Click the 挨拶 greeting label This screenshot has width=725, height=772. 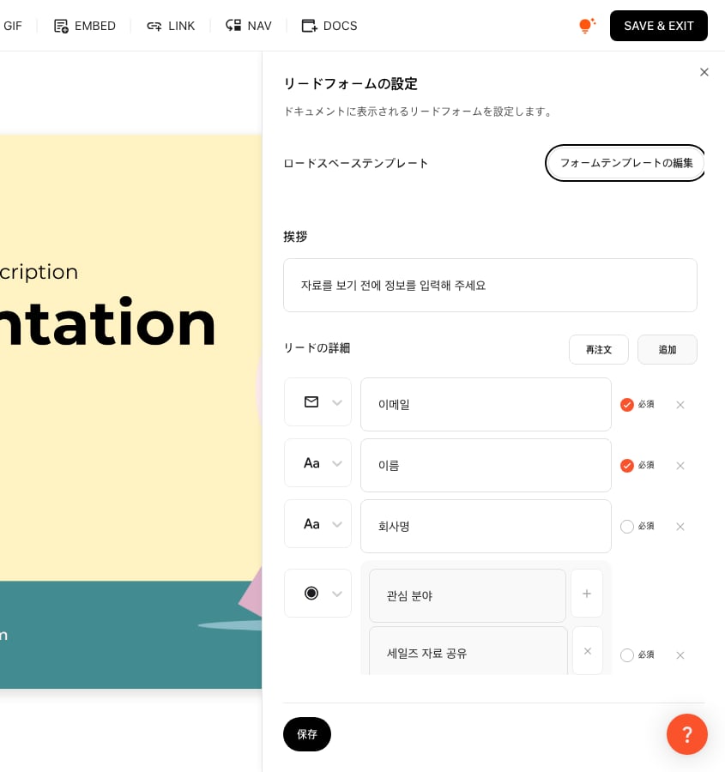click(295, 237)
